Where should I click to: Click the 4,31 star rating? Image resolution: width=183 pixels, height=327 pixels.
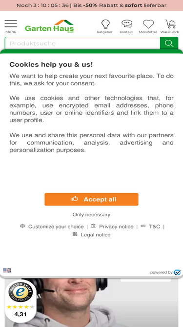20,311
